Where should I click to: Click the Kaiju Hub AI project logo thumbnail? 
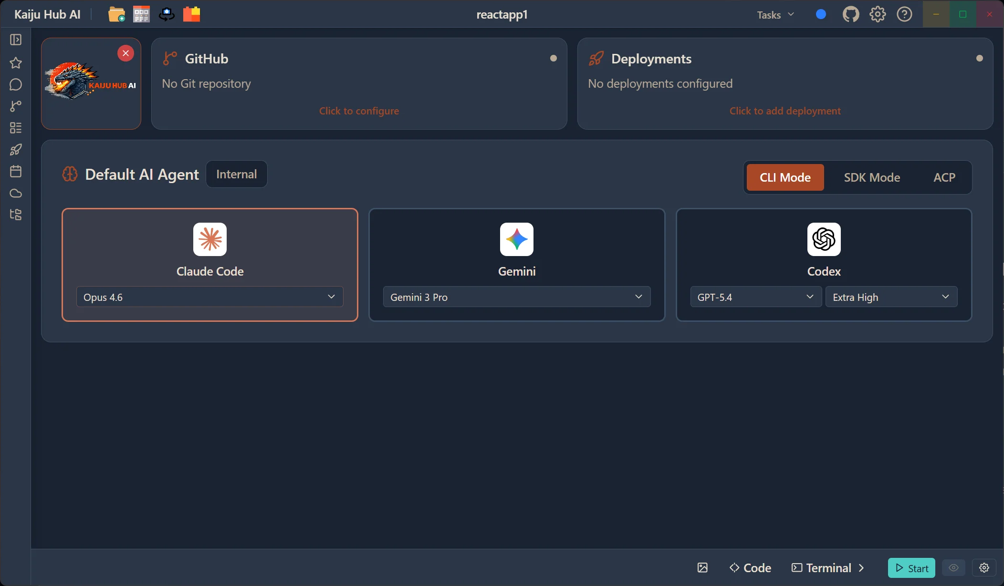[x=91, y=83]
